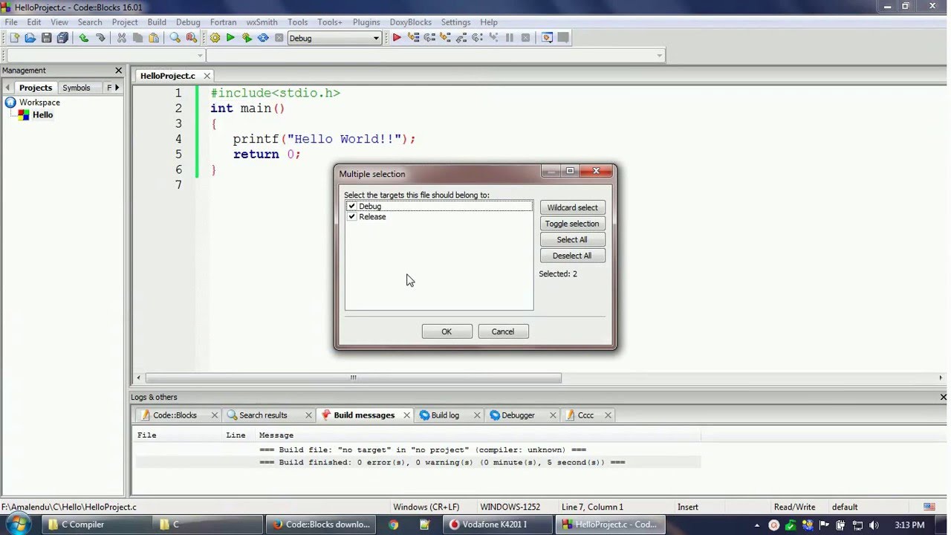Create a new file with toolbar icon
The width and height of the screenshot is (951, 535).
click(x=14, y=38)
